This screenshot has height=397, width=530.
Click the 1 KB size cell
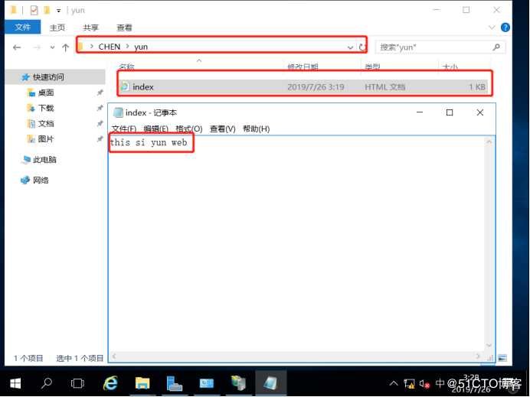(x=477, y=87)
